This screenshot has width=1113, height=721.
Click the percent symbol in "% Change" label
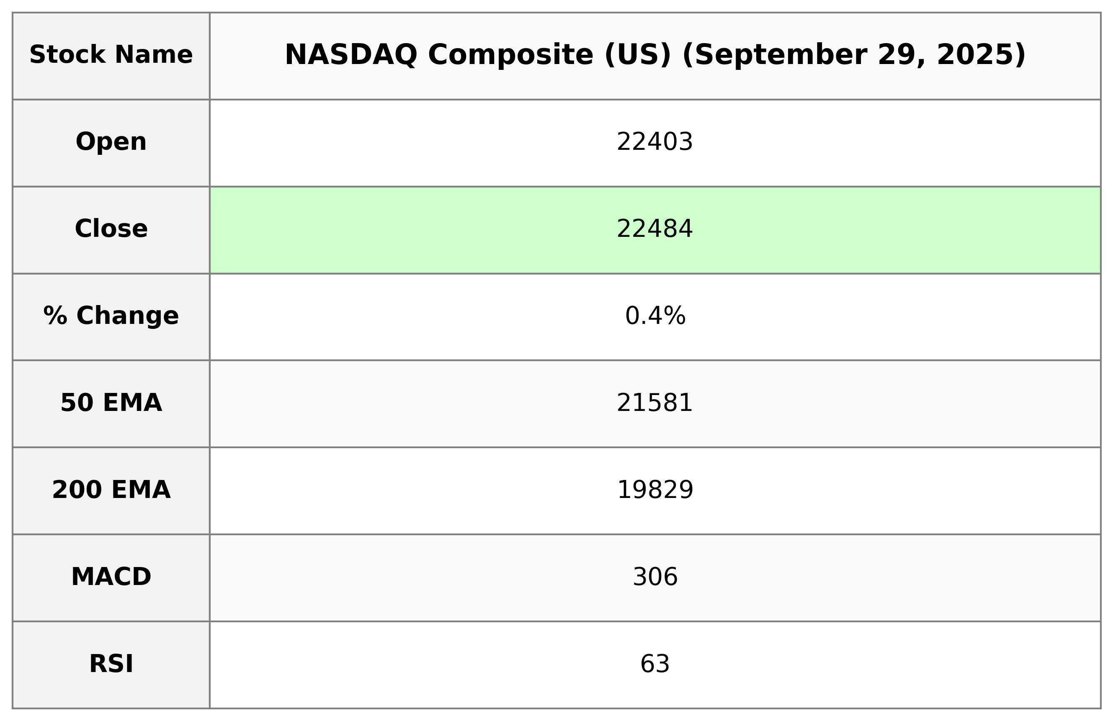click(x=55, y=316)
